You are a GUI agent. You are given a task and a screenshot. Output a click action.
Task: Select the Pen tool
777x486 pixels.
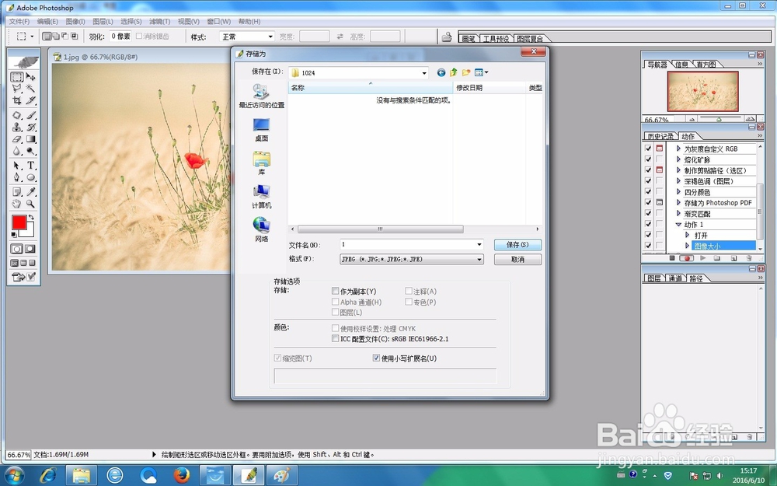17,177
